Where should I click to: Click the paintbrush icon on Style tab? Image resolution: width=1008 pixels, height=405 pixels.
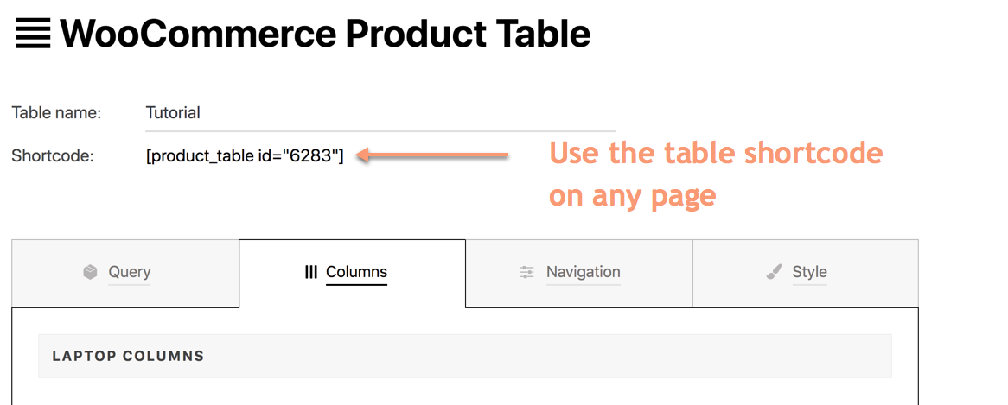[774, 272]
